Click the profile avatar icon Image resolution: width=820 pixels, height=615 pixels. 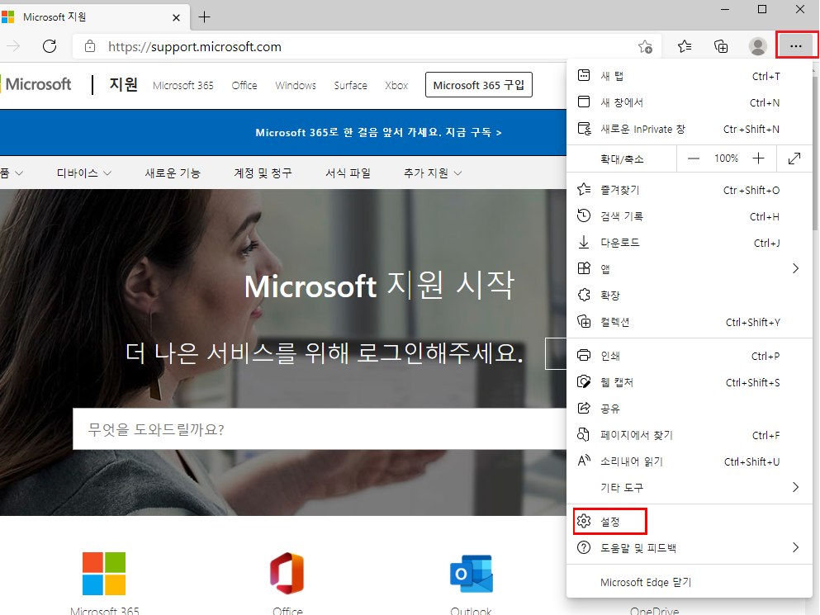pyautogui.click(x=758, y=46)
